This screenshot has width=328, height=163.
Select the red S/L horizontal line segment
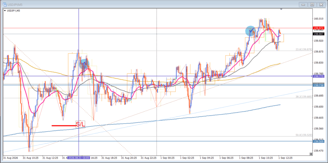point(64,126)
